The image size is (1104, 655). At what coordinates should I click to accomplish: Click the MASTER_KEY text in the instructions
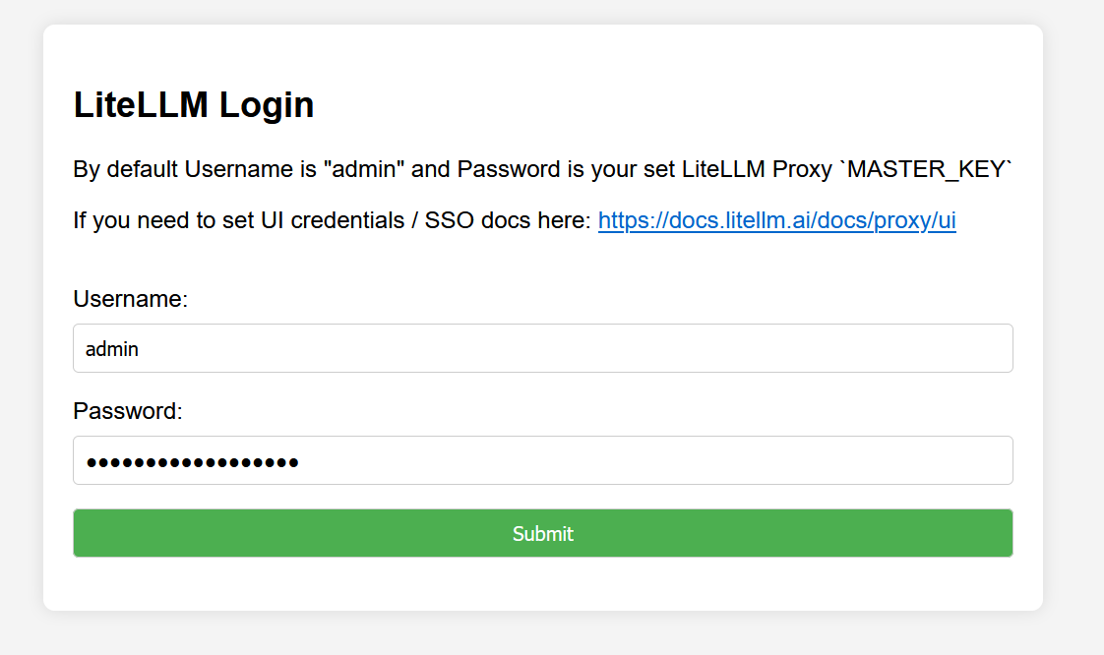[925, 168]
